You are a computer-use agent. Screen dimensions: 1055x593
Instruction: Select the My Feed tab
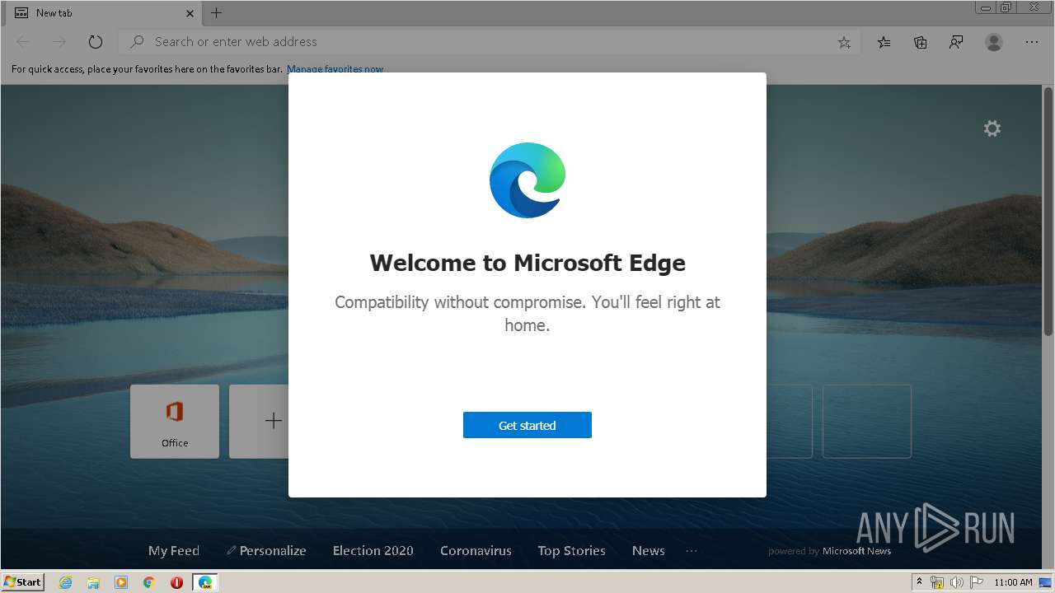174,551
